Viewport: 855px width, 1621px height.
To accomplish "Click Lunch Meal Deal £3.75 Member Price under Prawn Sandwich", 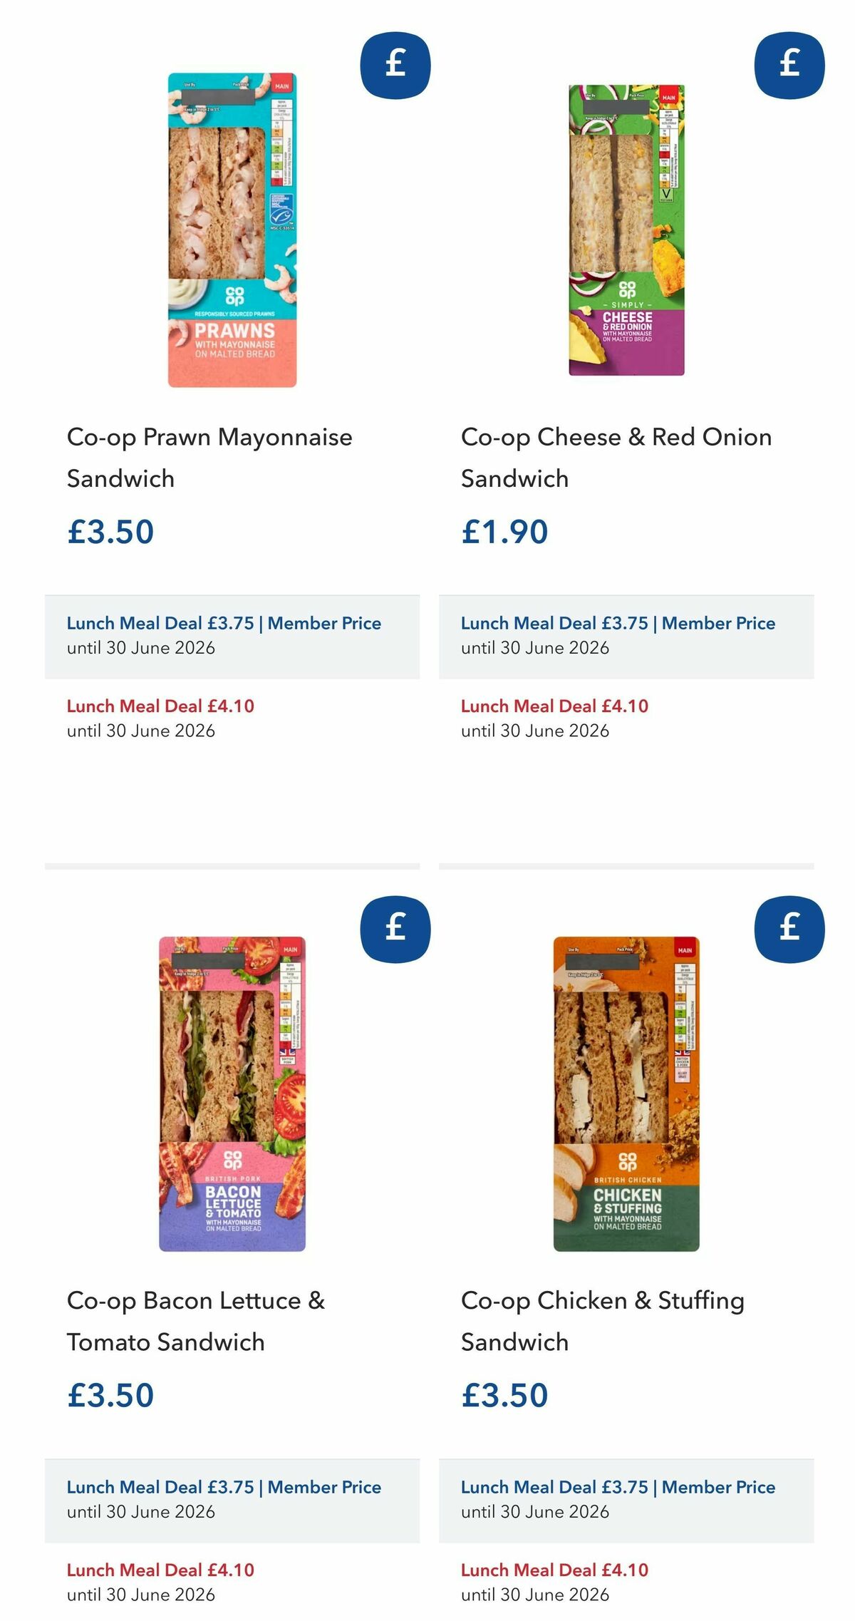I will click(224, 623).
